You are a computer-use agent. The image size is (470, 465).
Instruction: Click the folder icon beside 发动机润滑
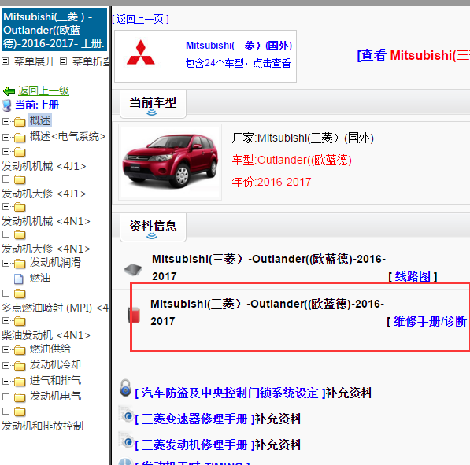[20, 264]
